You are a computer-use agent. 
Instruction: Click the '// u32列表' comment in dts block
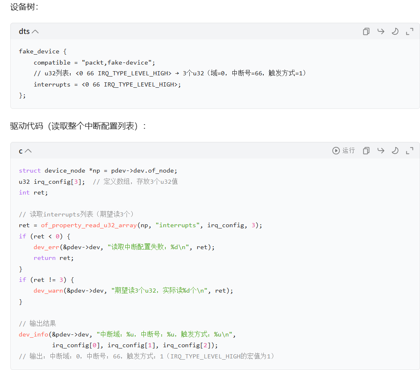(x=170, y=73)
